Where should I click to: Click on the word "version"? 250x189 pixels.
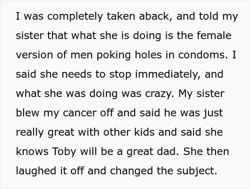(x=34, y=55)
